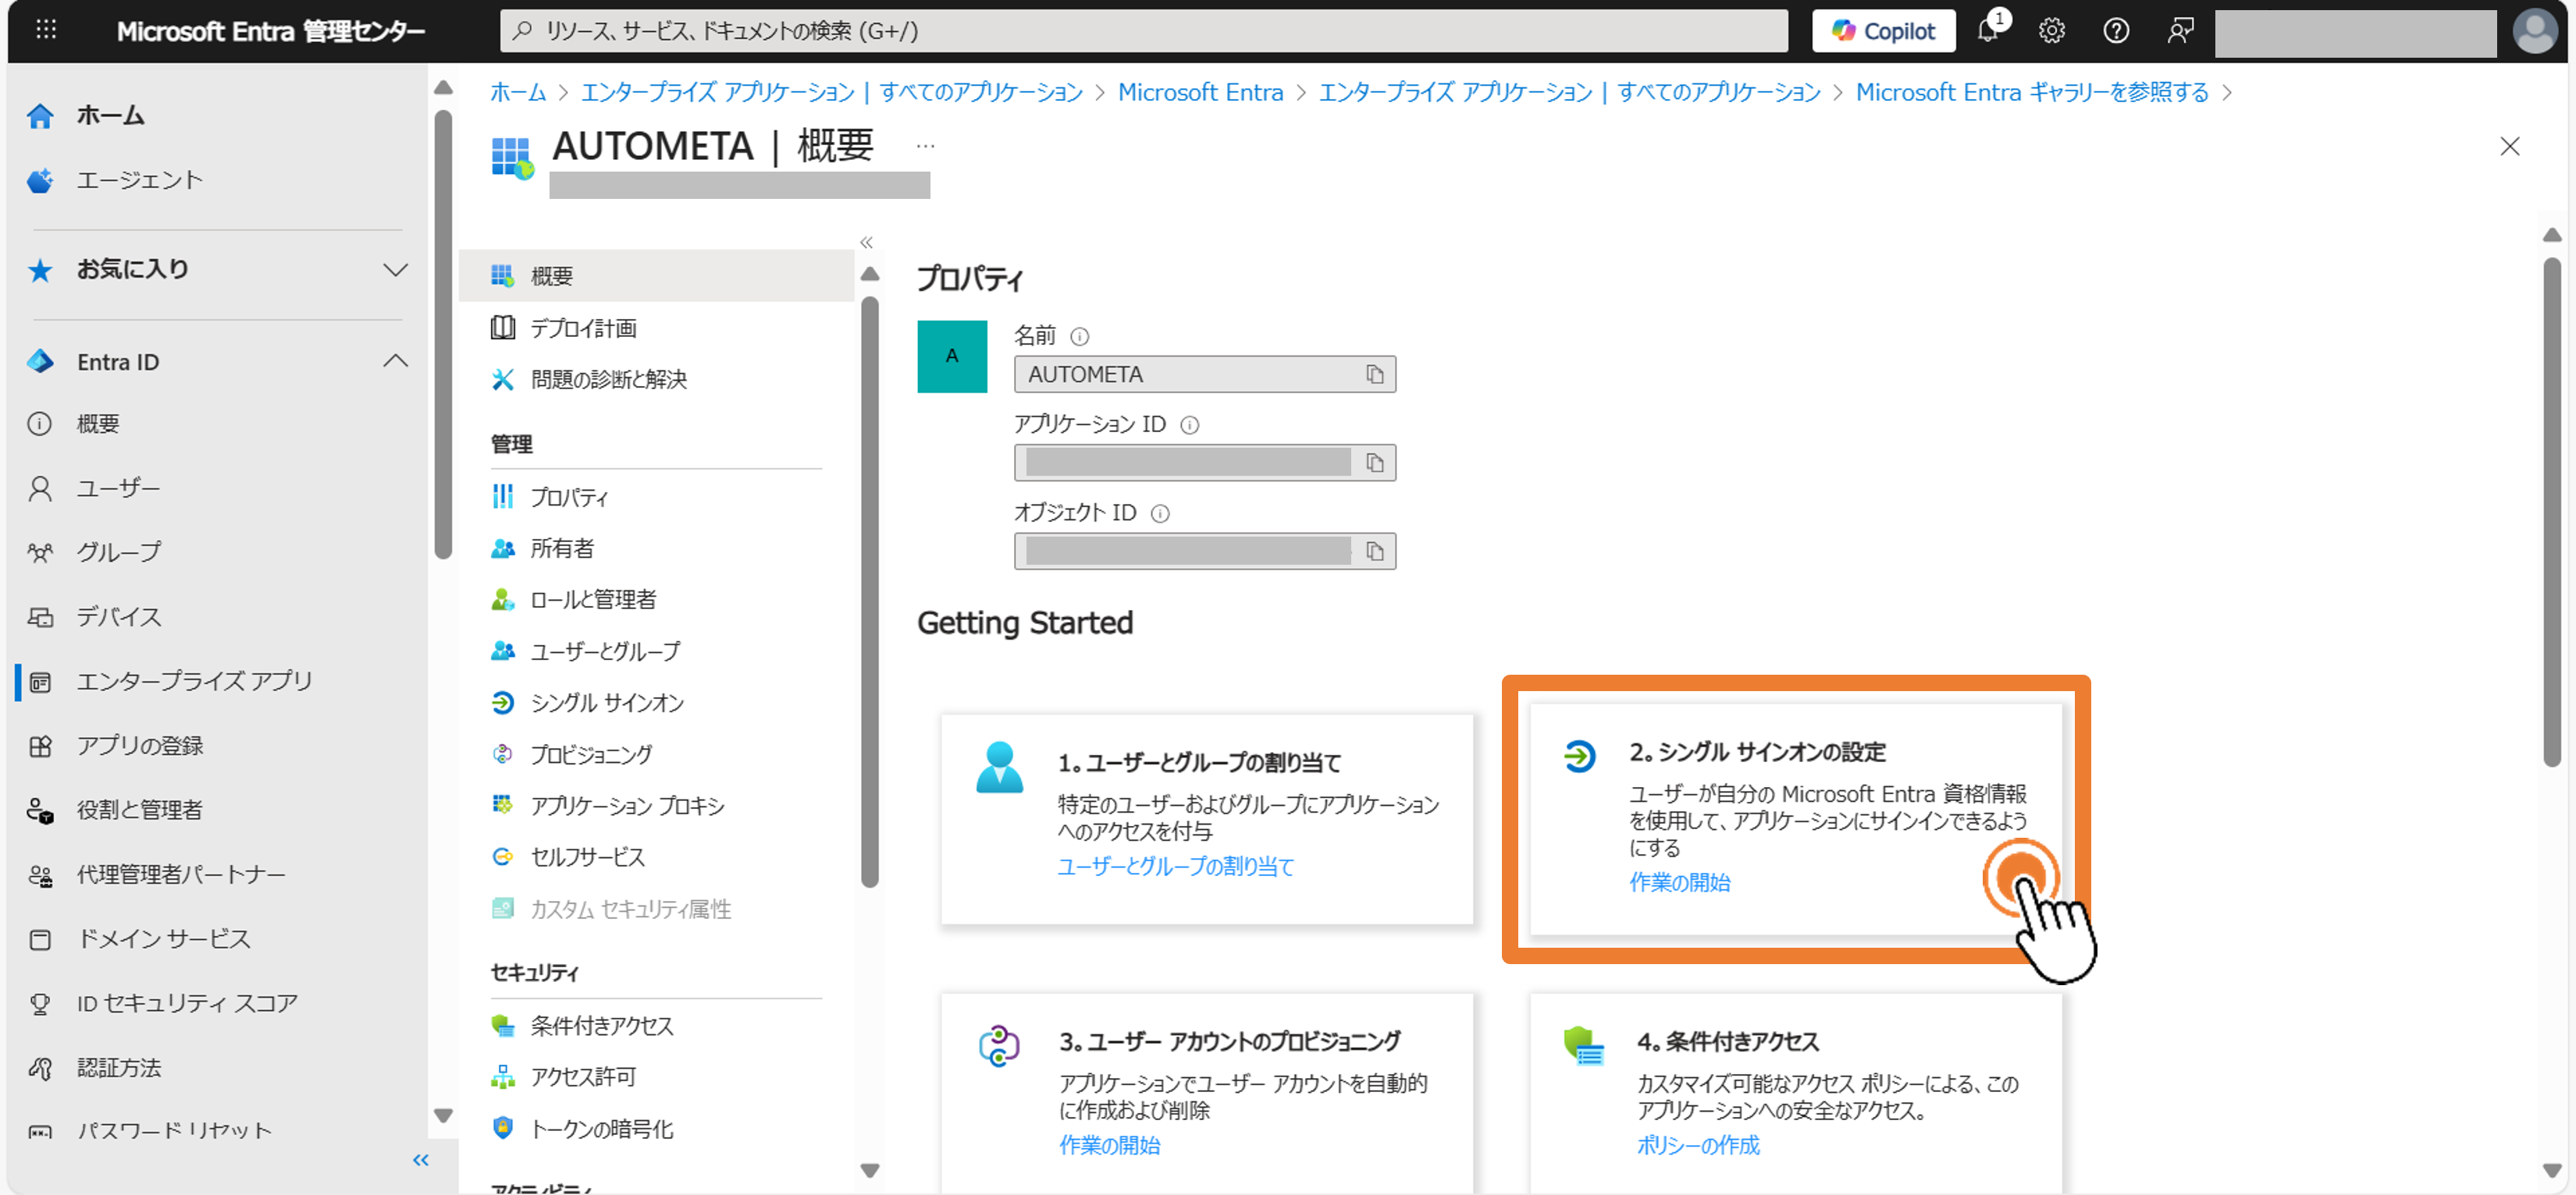The width and height of the screenshot is (2576, 1195).
Task: Open the help question mark icon
Action: click(x=2116, y=31)
